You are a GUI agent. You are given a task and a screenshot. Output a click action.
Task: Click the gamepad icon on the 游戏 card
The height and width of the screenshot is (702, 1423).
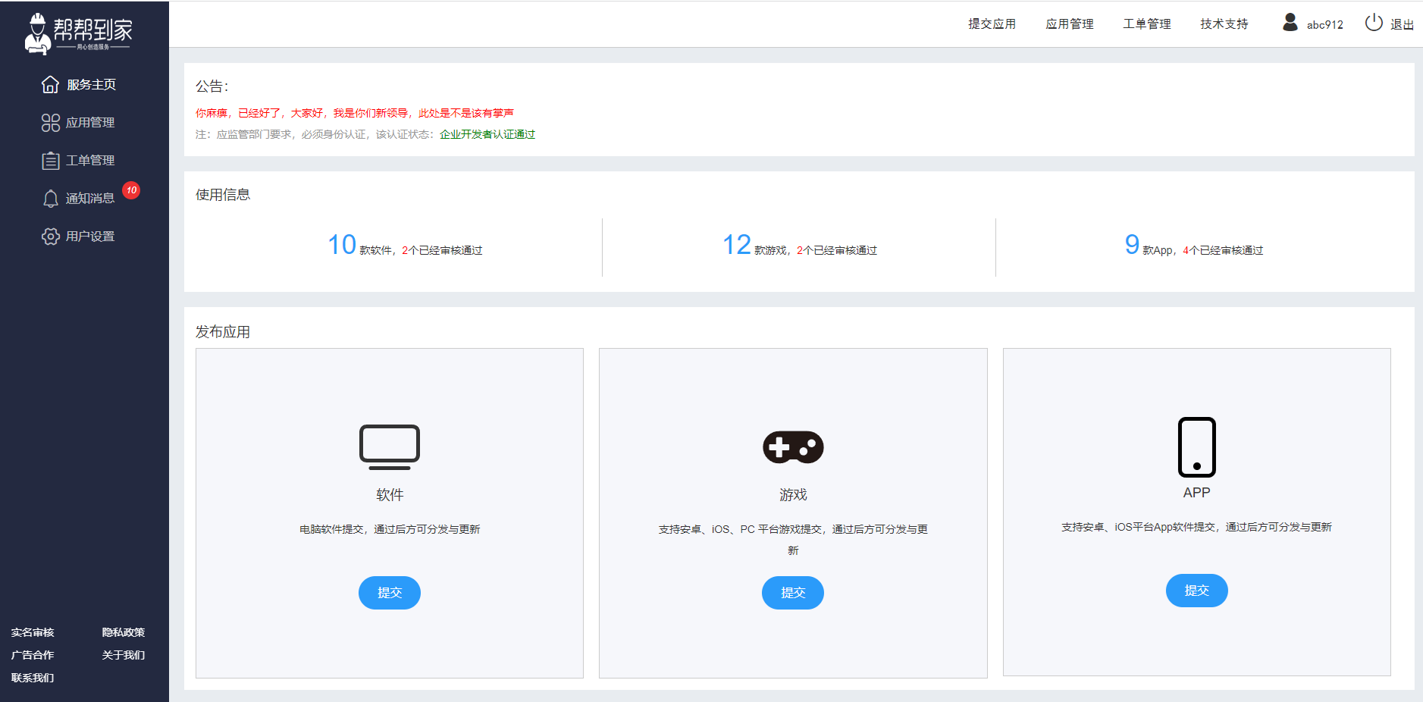pos(792,447)
